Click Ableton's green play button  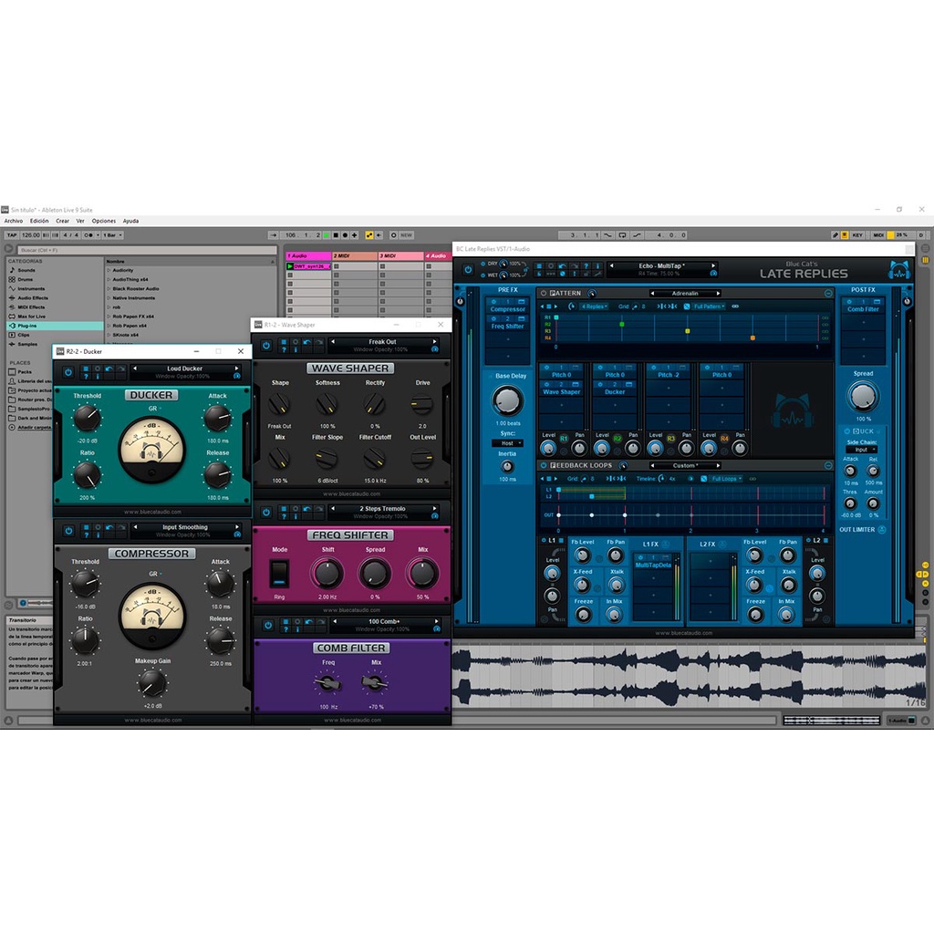coord(326,235)
